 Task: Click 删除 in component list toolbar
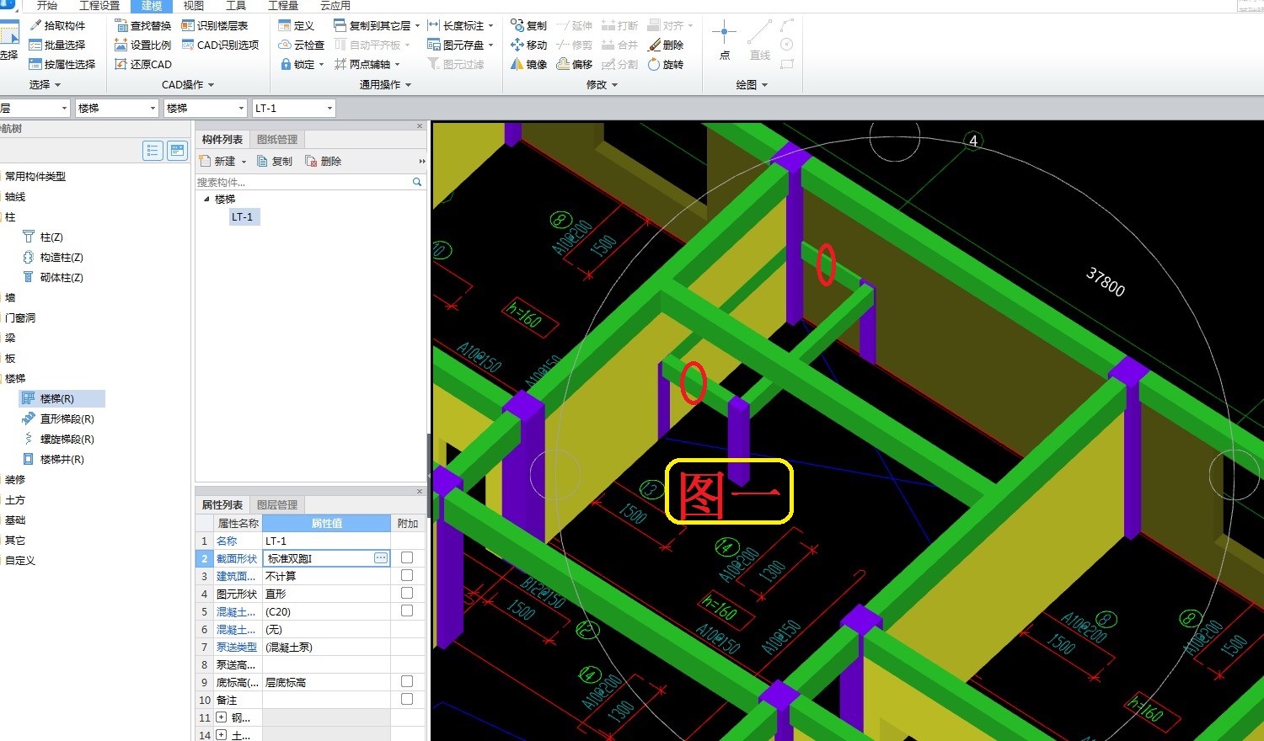[x=324, y=161]
